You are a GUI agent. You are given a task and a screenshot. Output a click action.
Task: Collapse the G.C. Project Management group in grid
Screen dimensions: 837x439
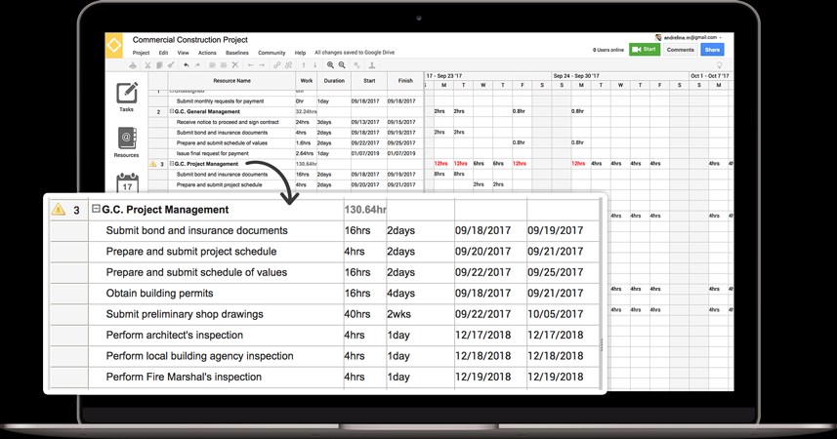click(x=172, y=164)
